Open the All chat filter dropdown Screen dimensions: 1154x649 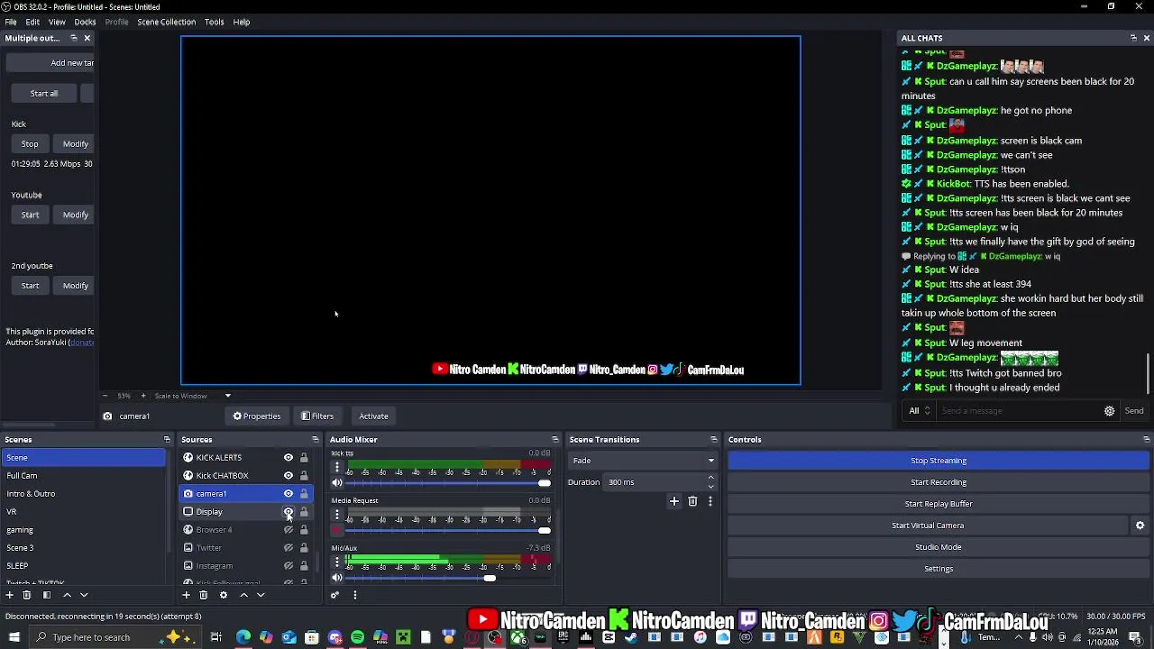tap(920, 411)
